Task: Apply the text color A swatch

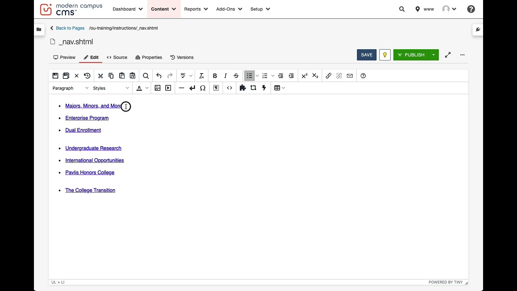Action: tap(139, 88)
